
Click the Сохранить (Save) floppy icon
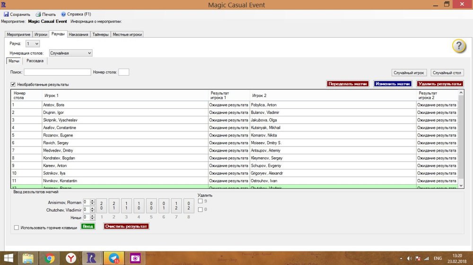point(6,14)
